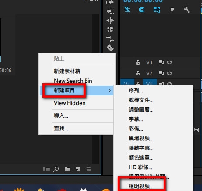Click the 50:06 duration text
Viewport: 202px width, 191px height.
click(x=6, y=70)
